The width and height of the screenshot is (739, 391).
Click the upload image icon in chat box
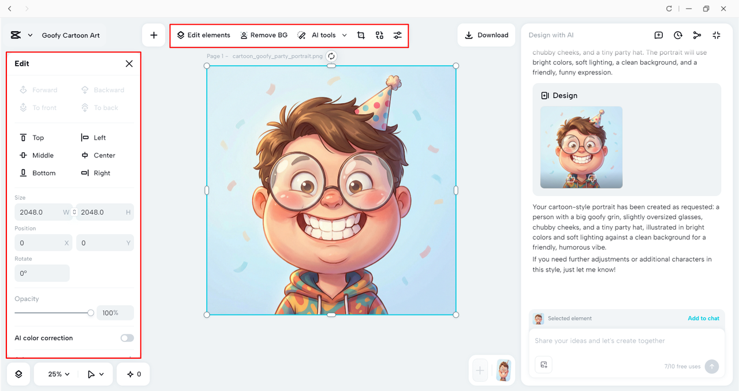point(543,364)
